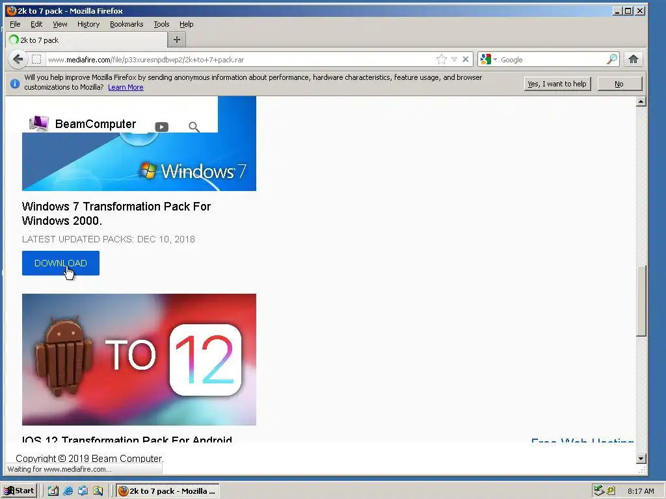Click the info icon in notification bar
The height and width of the screenshot is (499, 666).
tap(15, 84)
